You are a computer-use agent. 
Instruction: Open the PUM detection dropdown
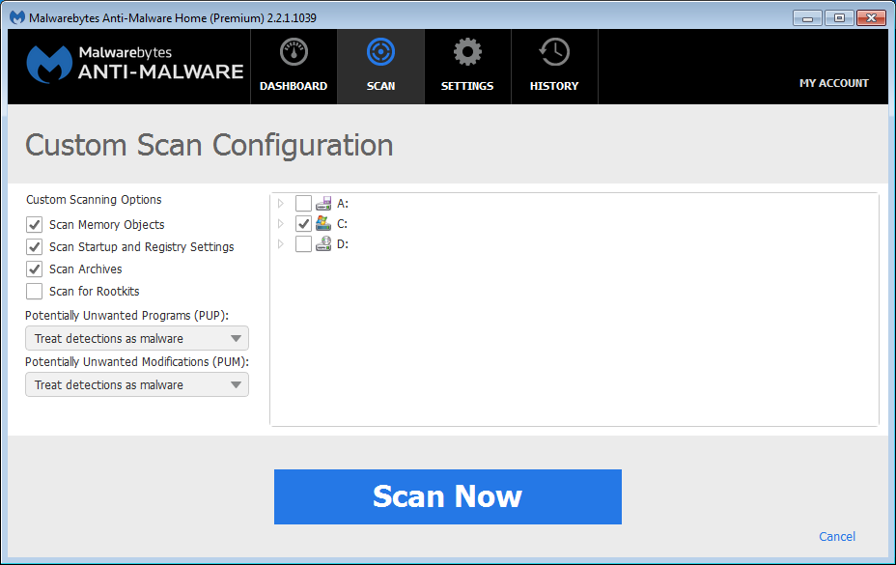point(137,384)
